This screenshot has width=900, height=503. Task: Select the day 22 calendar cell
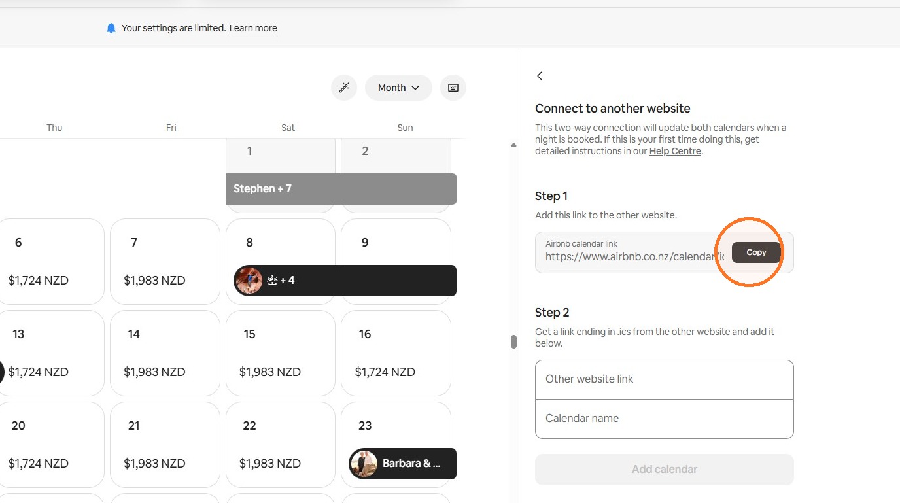point(281,445)
